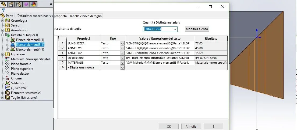297x130 pixels.
Task: Expand the Cronologia tree node
Action: (x=2, y=21)
